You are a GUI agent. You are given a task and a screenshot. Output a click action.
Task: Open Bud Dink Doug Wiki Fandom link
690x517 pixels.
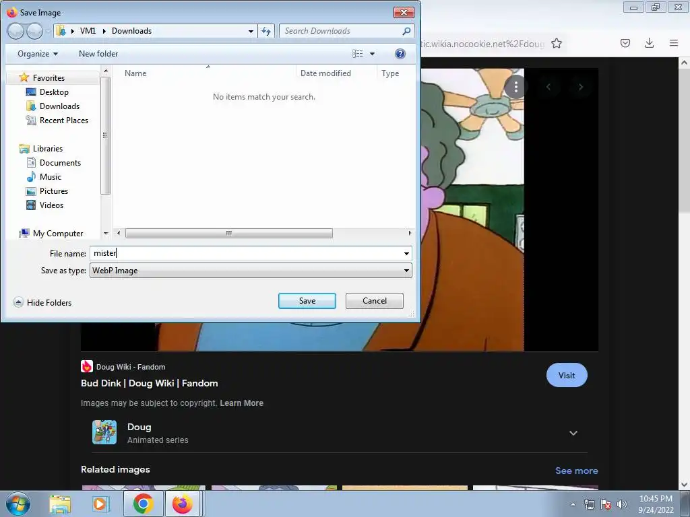(149, 383)
